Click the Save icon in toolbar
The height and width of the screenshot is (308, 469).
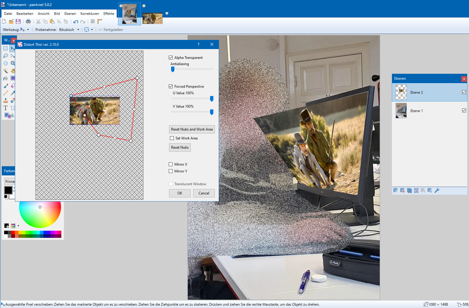tap(18, 21)
